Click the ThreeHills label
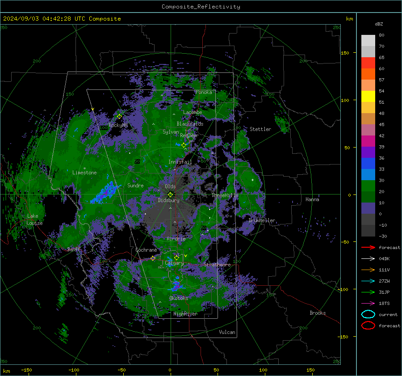This screenshot has height=376, width=402. tap(225, 195)
